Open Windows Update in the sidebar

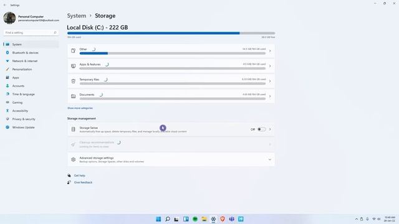tap(31, 127)
